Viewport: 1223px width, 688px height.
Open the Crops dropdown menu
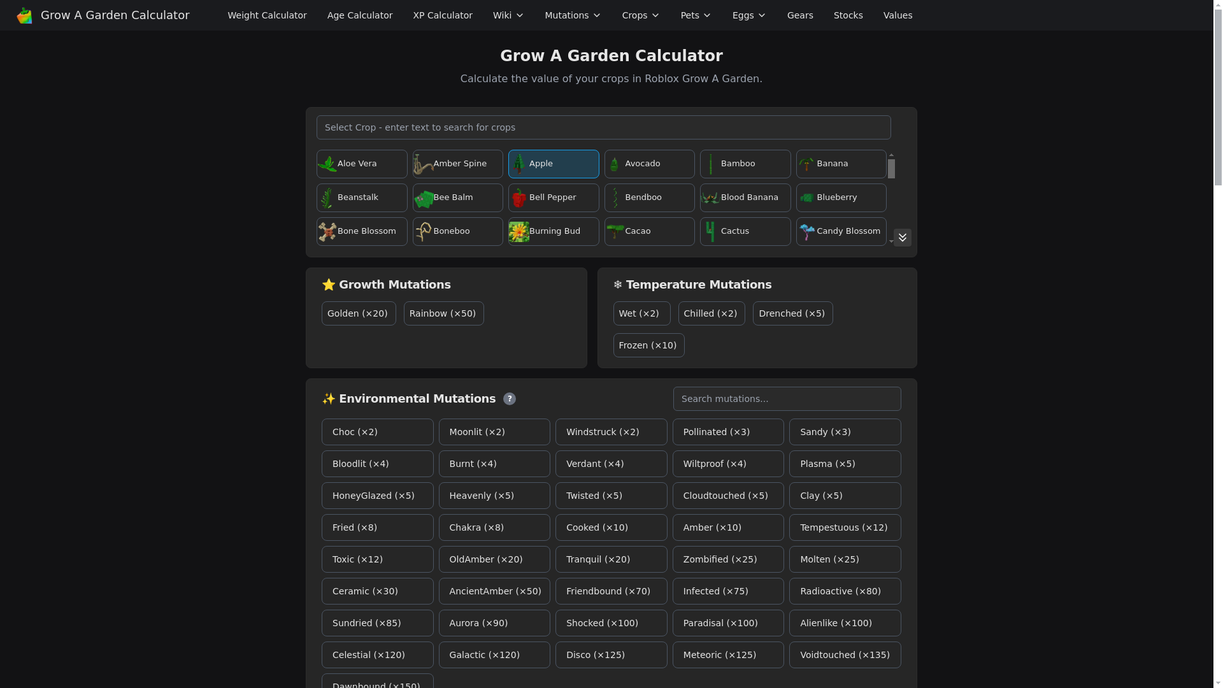[641, 15]
